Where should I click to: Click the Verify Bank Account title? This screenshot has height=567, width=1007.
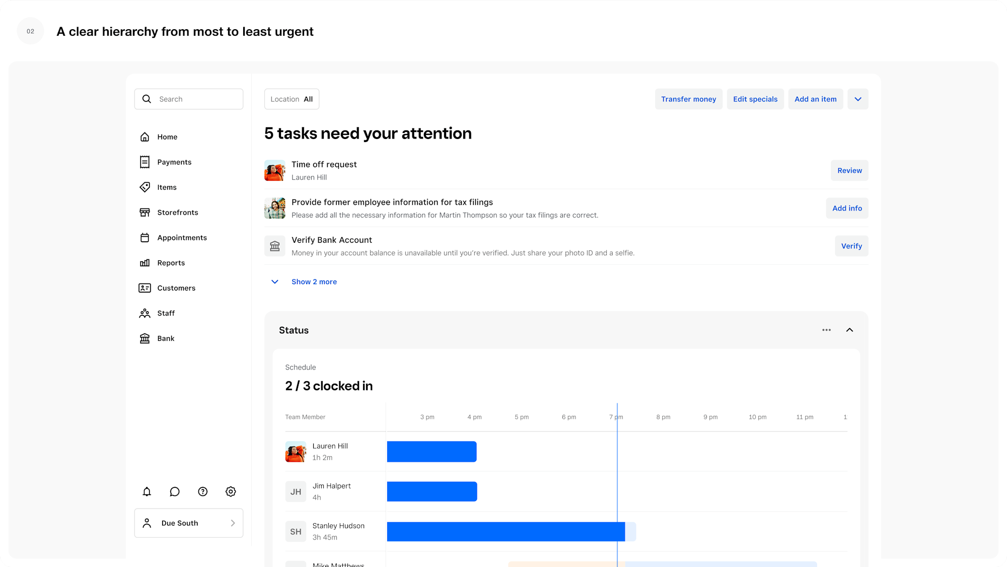[332, 240]
